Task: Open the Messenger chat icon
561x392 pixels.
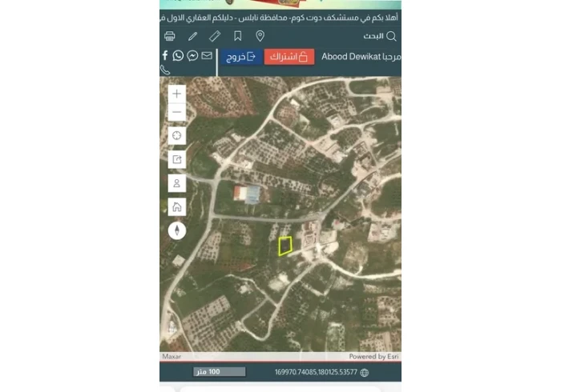Action: [192, 55]
